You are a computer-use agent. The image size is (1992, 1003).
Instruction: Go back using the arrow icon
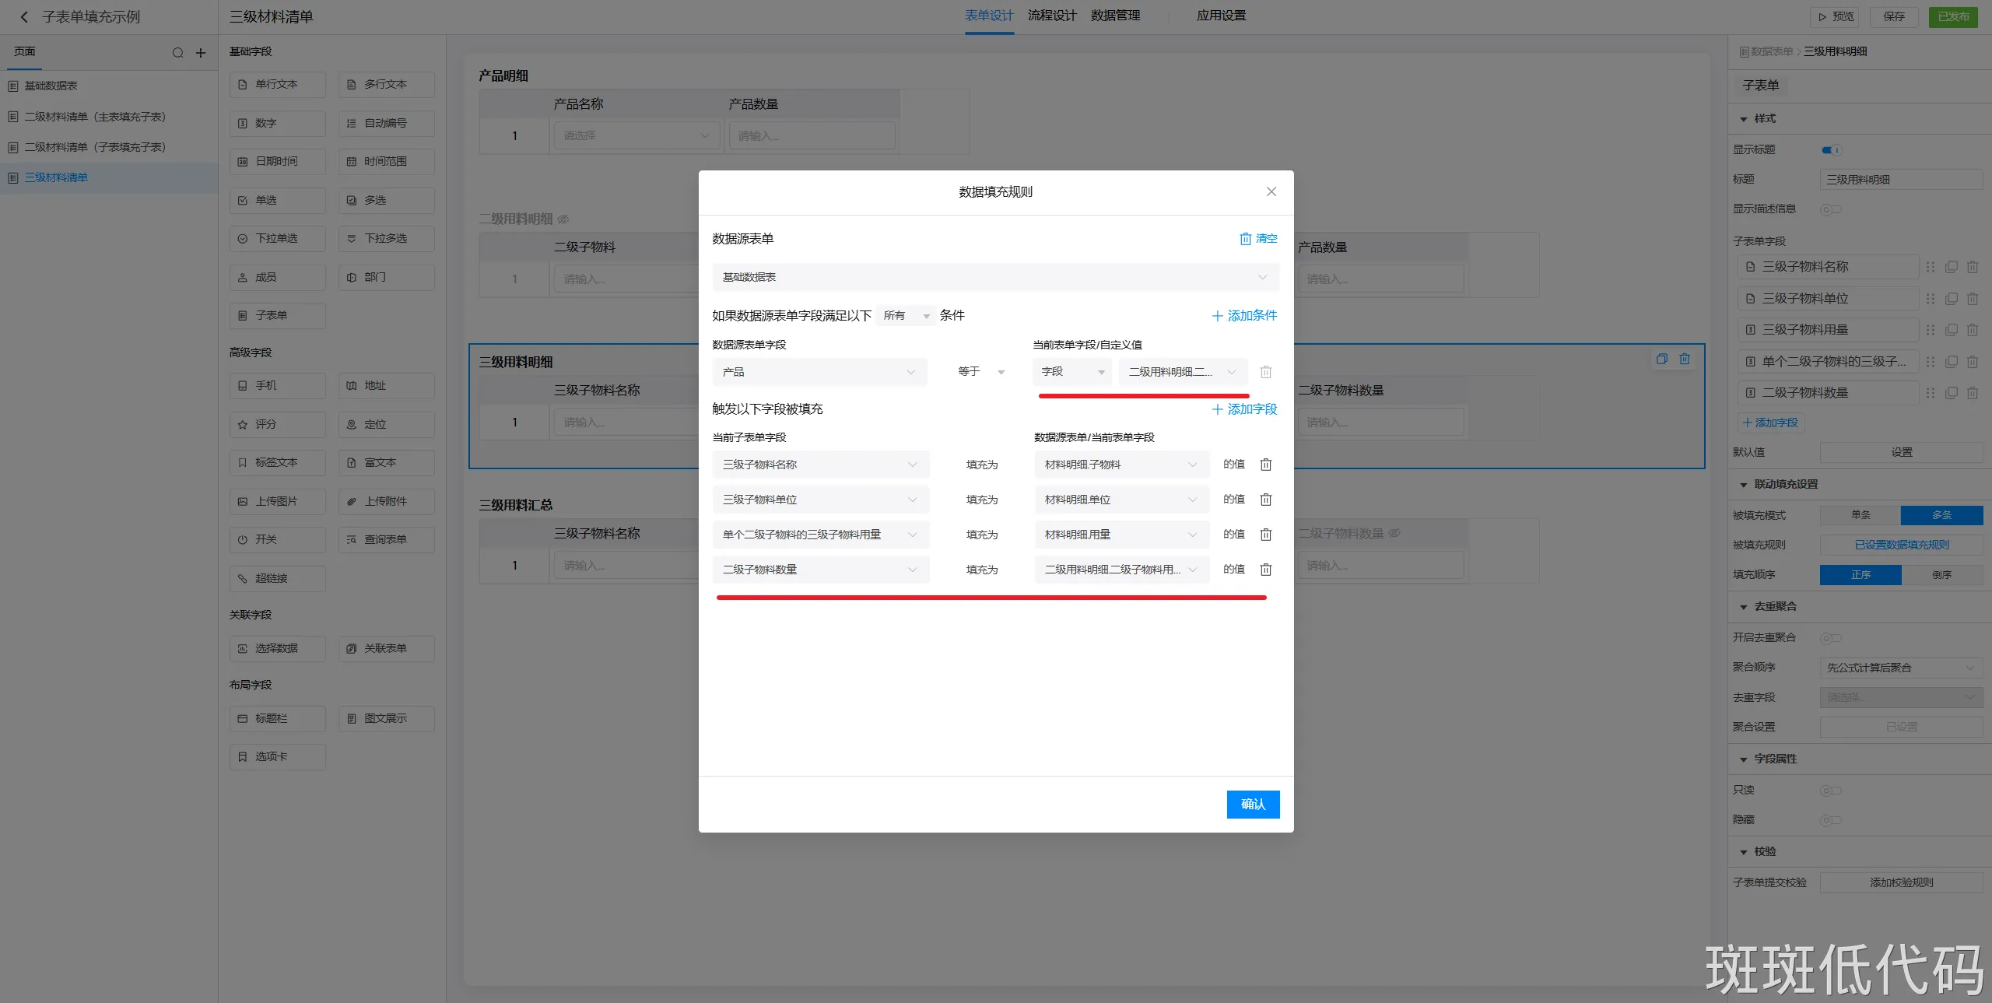click(x=24, y=17)
